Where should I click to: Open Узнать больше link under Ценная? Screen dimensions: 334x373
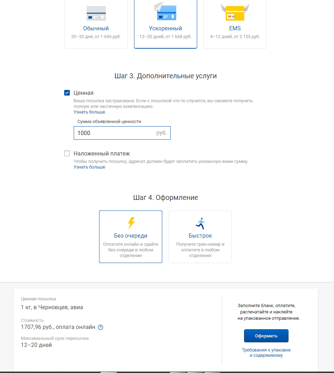click(x=89, y=112)
